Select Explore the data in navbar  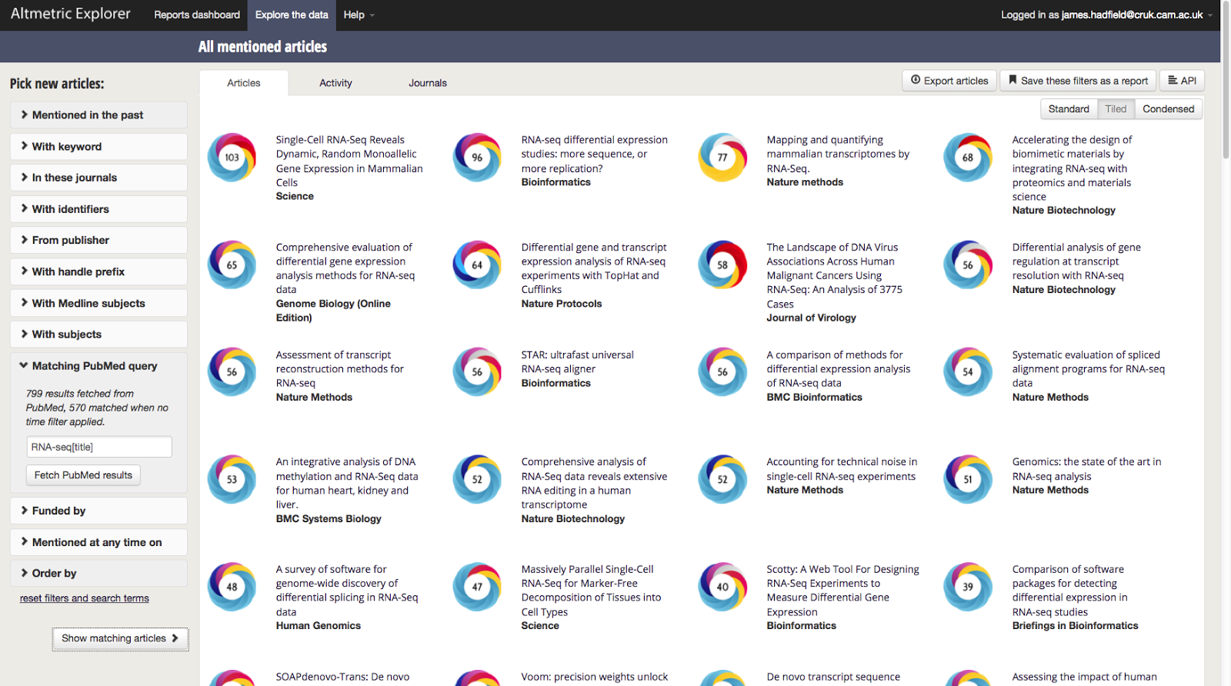coord(292,15)
